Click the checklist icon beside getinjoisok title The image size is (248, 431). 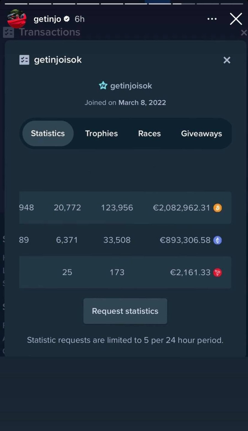coord(24,60)
